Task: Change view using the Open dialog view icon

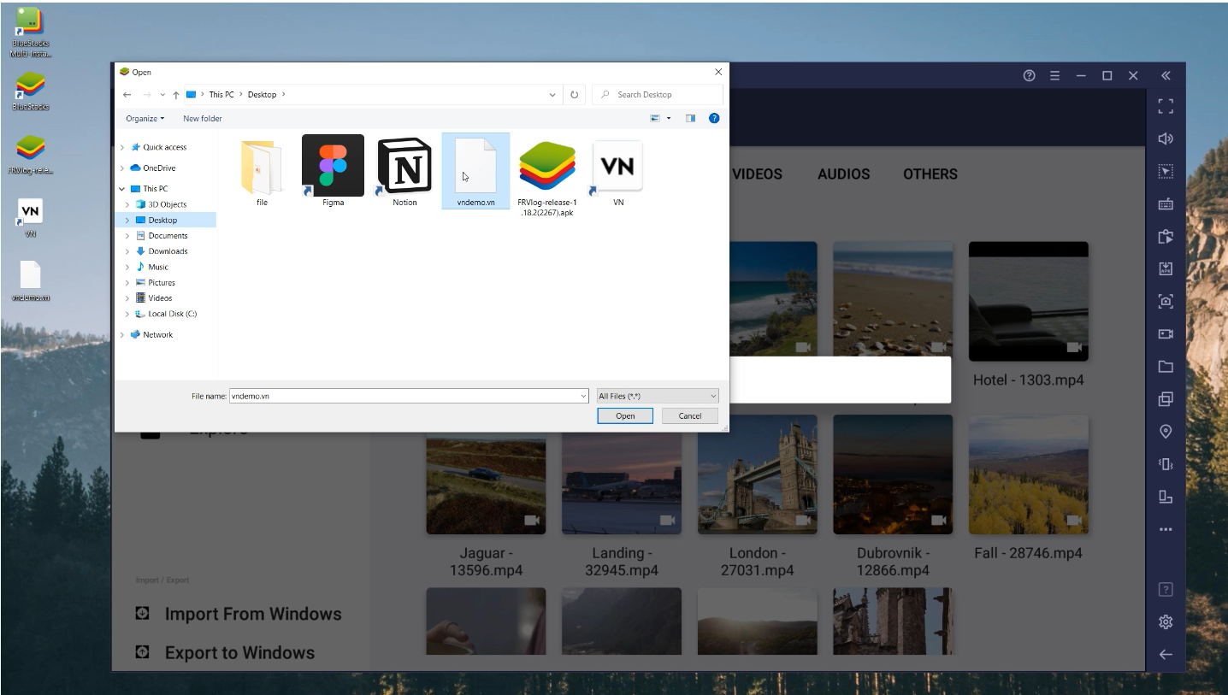Action: pos(655,118)
